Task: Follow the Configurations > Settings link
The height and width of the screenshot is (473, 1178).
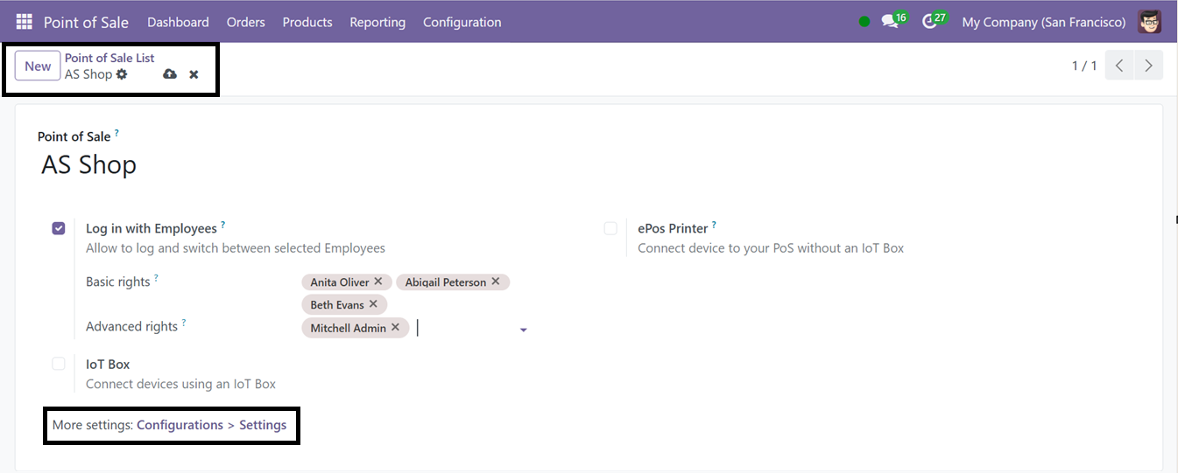Action: click(212, 425)
